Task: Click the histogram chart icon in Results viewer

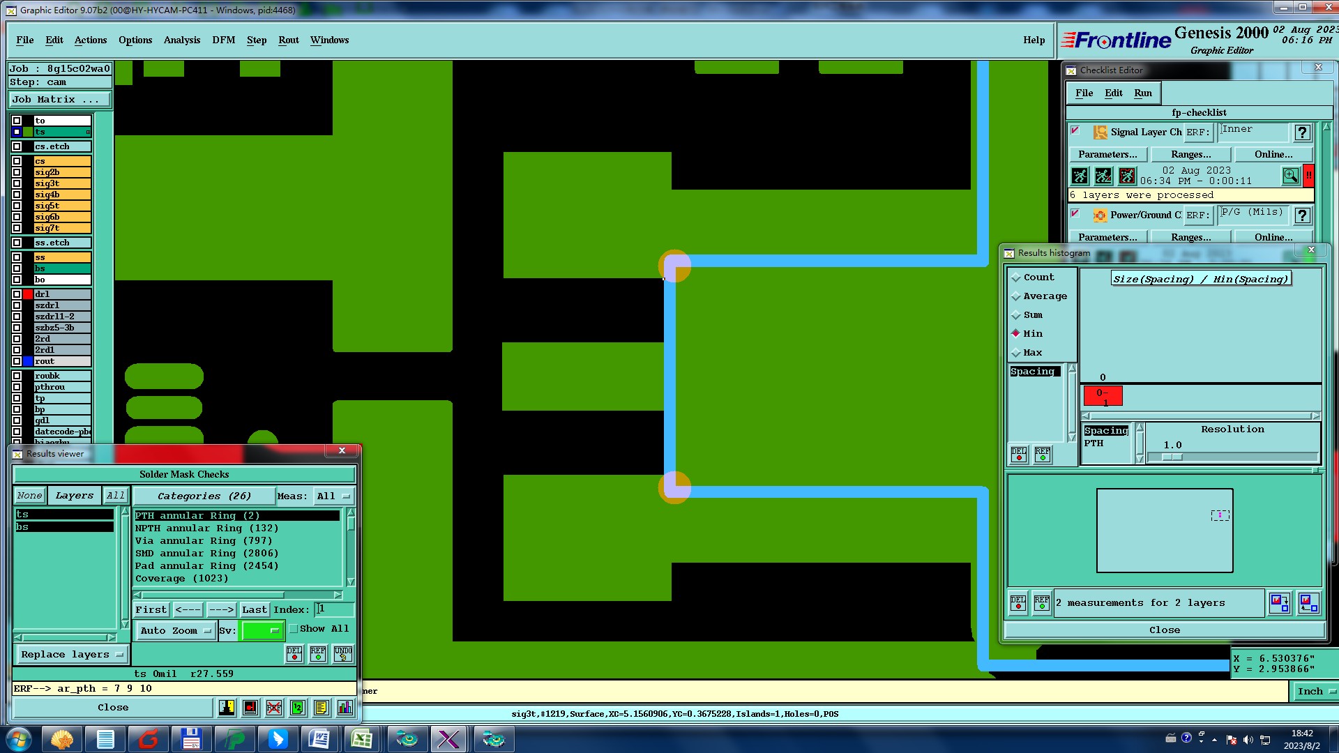Action: click(345, 708)
